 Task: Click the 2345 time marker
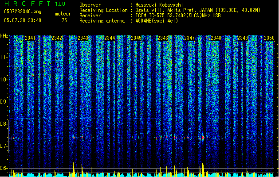[136, 38]
